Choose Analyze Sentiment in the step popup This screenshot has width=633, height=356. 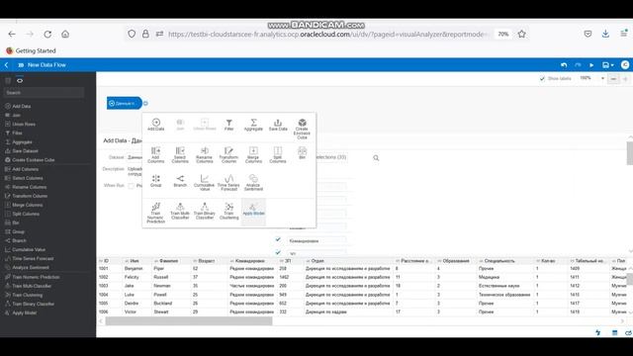(253, 182)
